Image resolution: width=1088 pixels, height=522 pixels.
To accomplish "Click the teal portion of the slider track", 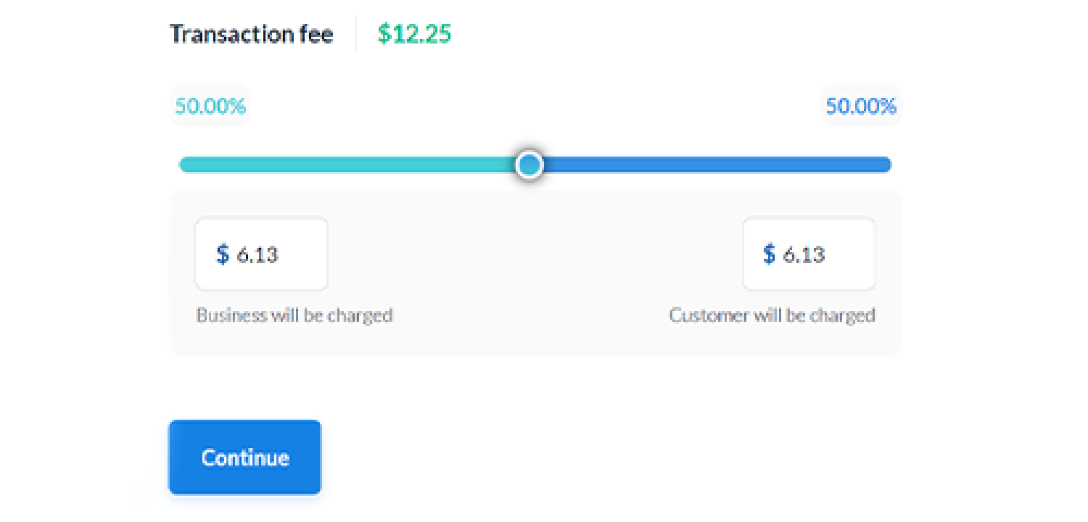I will 348,165.
